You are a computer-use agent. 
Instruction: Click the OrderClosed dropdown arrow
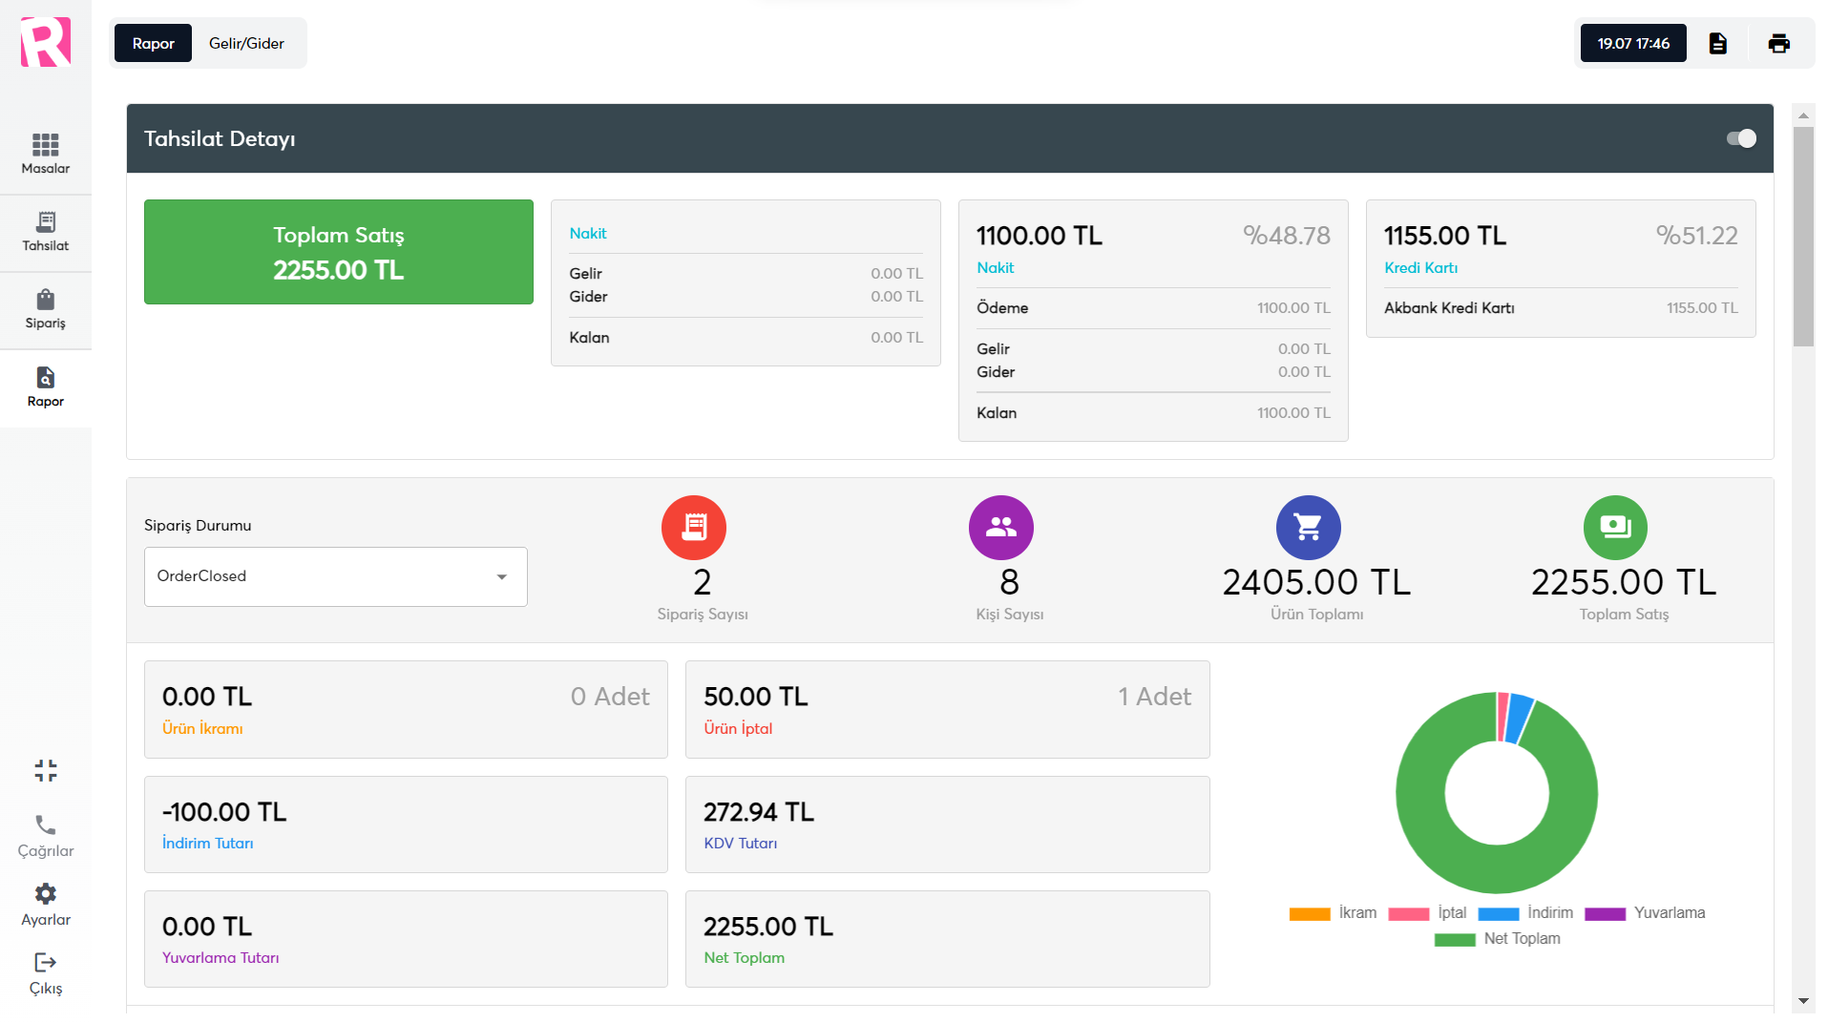(501, 576)
